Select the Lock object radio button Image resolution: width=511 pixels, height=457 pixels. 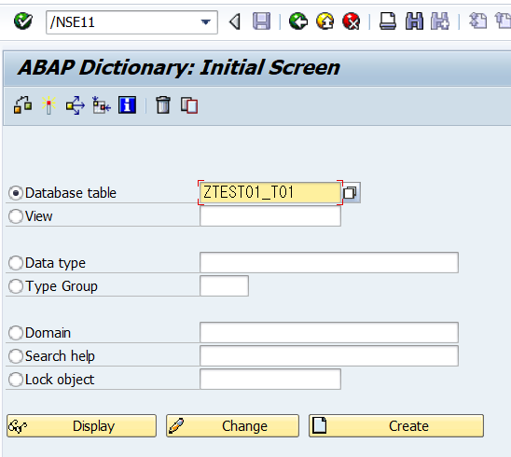pos(16,380)
